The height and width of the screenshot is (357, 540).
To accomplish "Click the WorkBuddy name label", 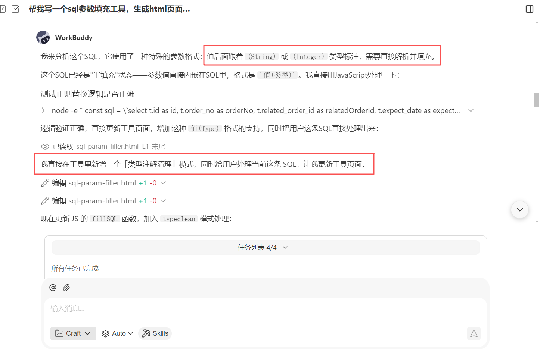I will [74, 38].
